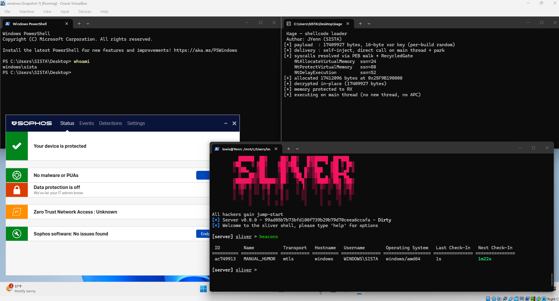Close the kage terminal tab
Viewport: 559px width, 301px height.
click(x=348, y=24)
